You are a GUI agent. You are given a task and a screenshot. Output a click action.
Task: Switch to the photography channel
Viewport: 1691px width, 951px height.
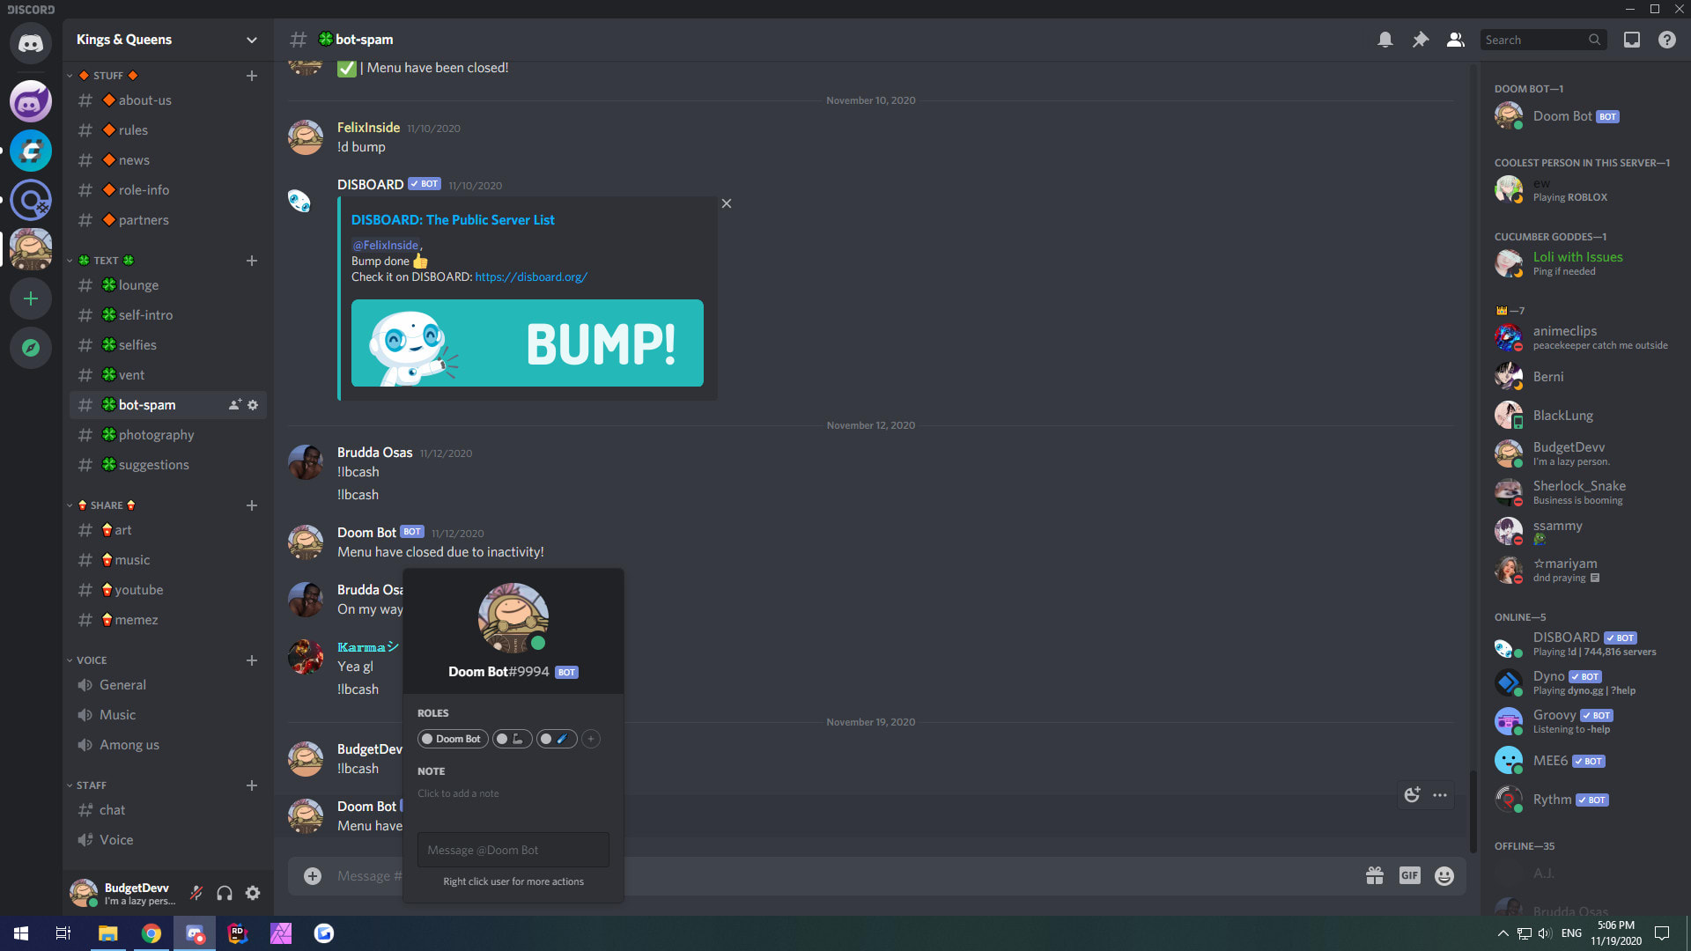(x=155, y=434)
